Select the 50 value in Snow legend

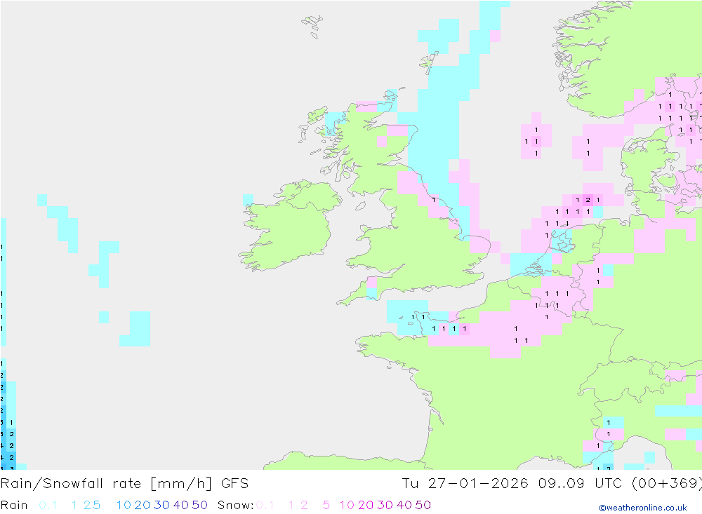[423, 505]
